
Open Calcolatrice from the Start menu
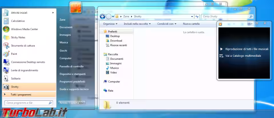click(18, 21)
